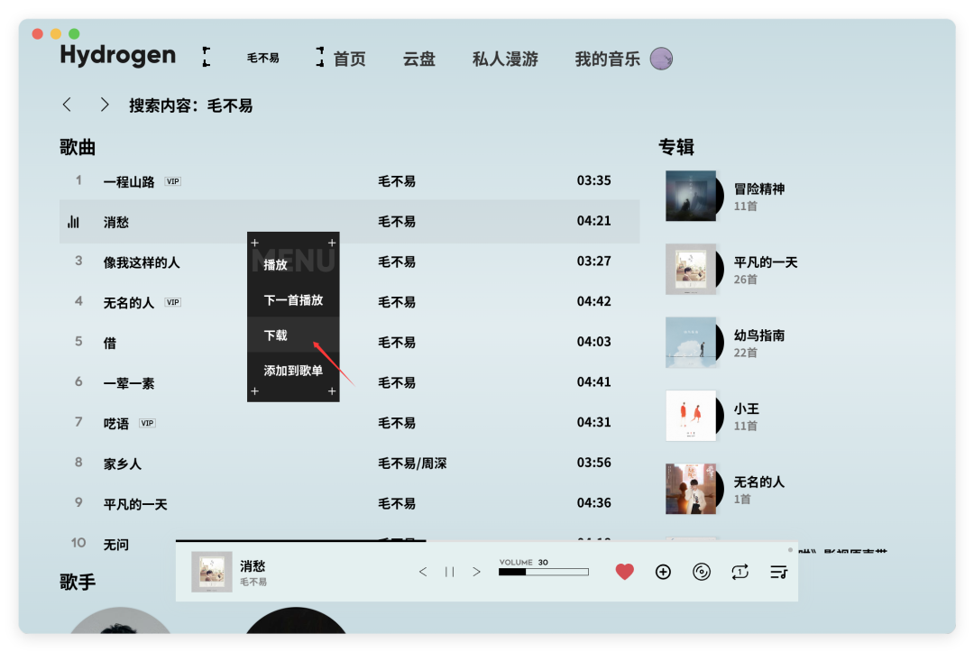This screenshot has width=974, height=652.
Task: Open the playlist queue icon
Action: 778,572
